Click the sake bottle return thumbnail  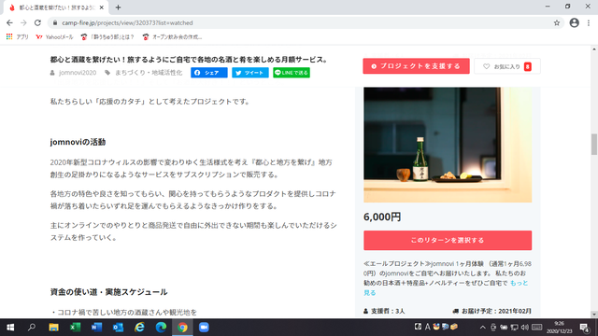pos(448,145)
